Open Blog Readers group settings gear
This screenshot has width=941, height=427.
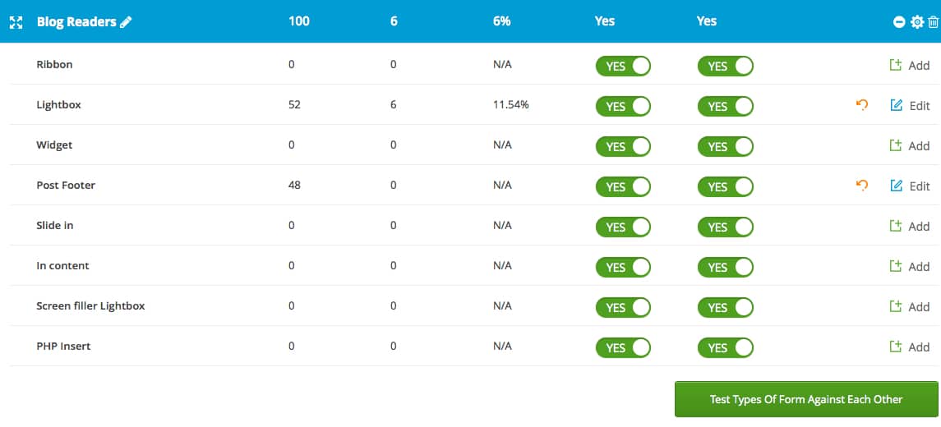(917, 22)
